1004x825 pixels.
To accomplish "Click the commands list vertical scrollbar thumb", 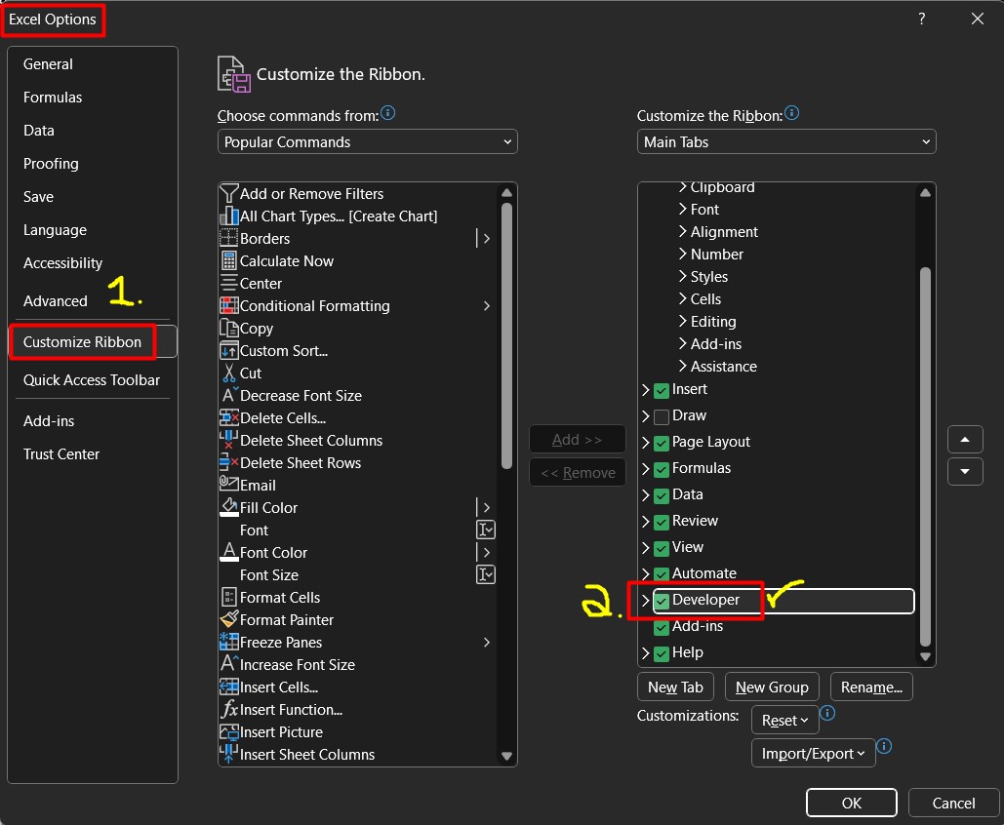I will (506, 335).
